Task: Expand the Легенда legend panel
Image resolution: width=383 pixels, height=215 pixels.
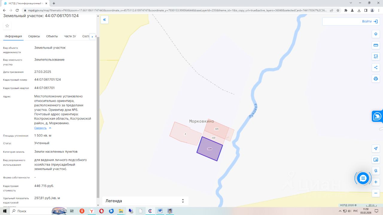Action: click(x=145, y=201)
